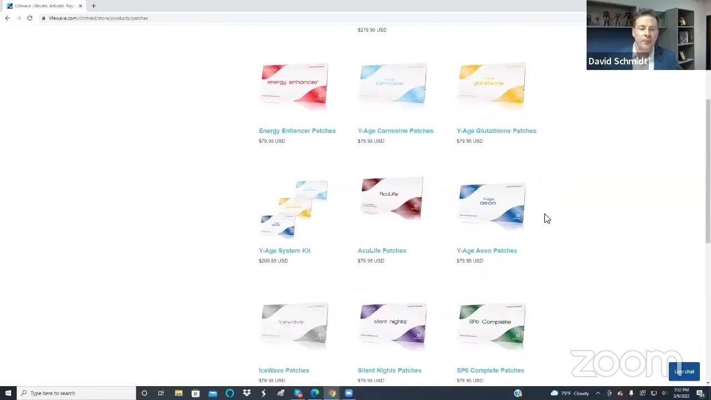711x400 pixels.
Task: Open Cortana circle icon on taskbar
Action: coord(144,393)
